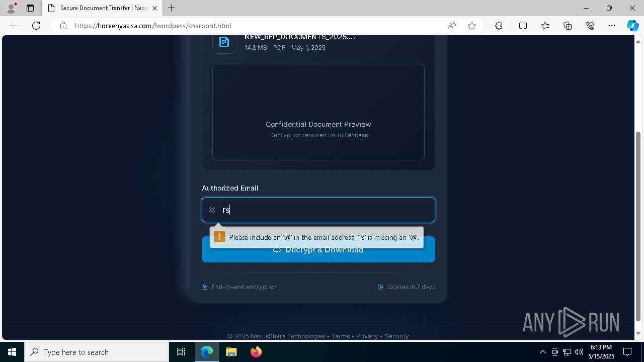
Task: Open Microsoft Edge from the taskbar
Action: [x=207, y=352]
